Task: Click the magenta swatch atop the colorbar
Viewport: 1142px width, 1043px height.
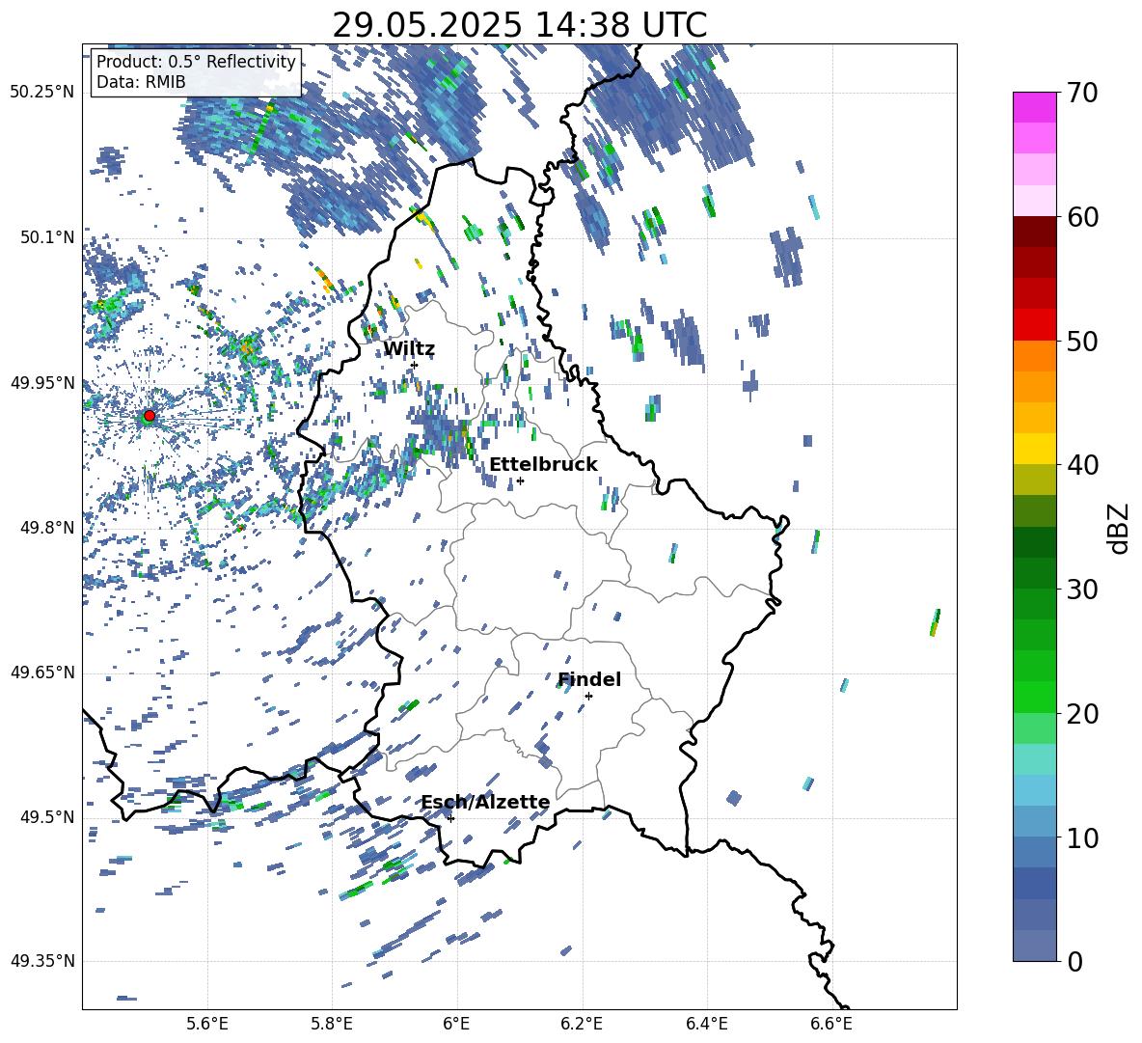Action: pyautogui.click(x=1035, y=107)
